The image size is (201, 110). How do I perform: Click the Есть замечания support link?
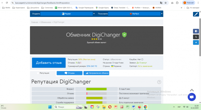(x=145, y=66)
